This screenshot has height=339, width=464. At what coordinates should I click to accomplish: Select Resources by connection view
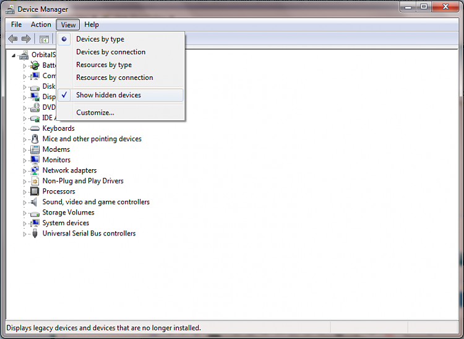[x=121, y=77]
